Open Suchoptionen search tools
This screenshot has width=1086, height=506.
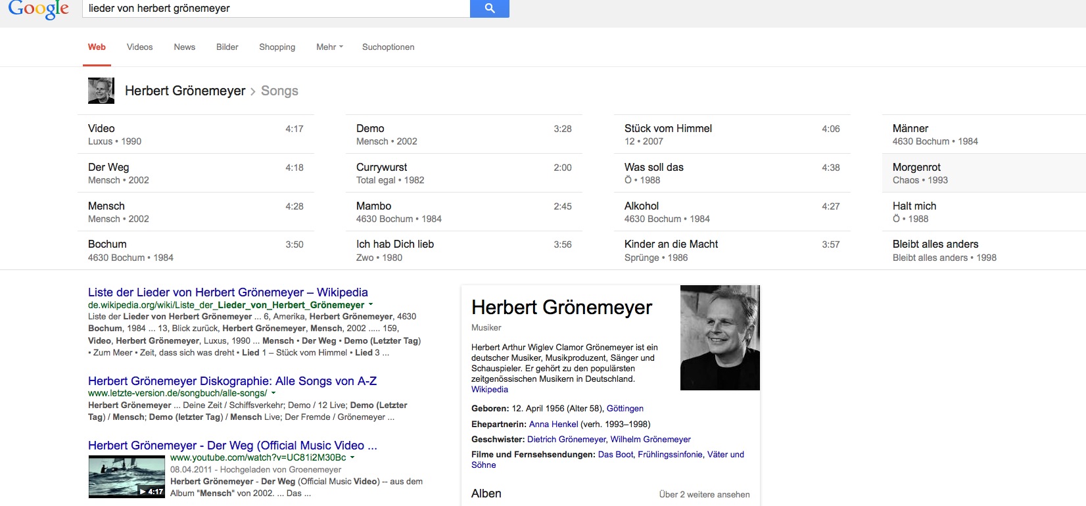coord(388,47)
